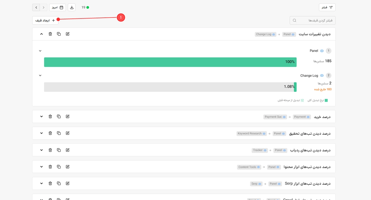Viewport: 371px width, 200px height.
Task: Expand the درصد خرید funnel
Action: [41, 116]
